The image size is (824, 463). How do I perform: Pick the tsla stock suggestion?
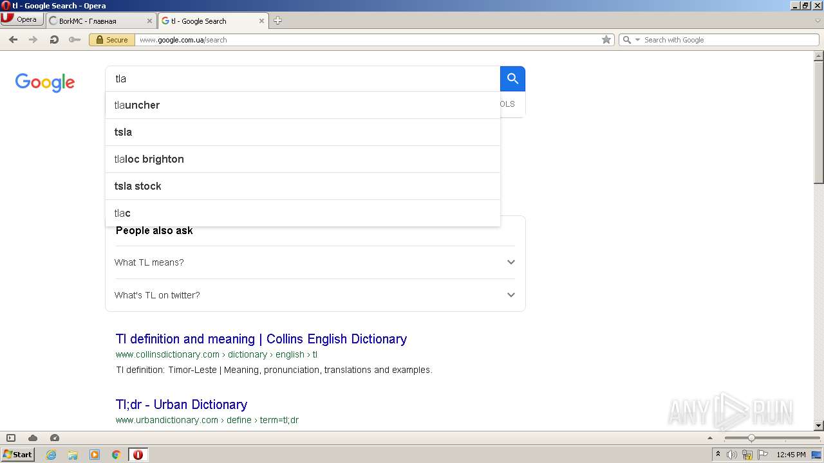point(303,186)
